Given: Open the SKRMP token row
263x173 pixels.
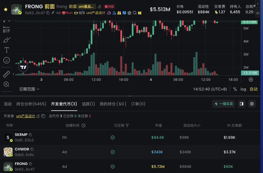Looking at the screenshot, I should point(130,137).
